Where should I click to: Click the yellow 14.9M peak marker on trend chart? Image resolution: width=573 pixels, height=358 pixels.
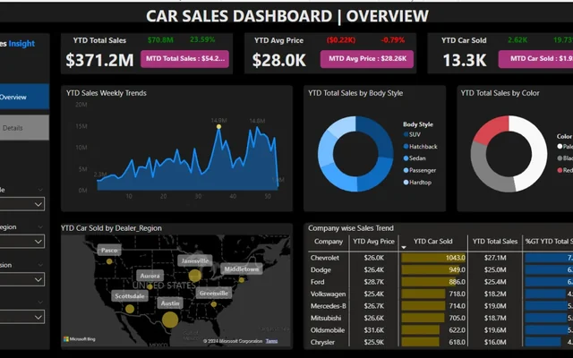[x=218, y=127]
